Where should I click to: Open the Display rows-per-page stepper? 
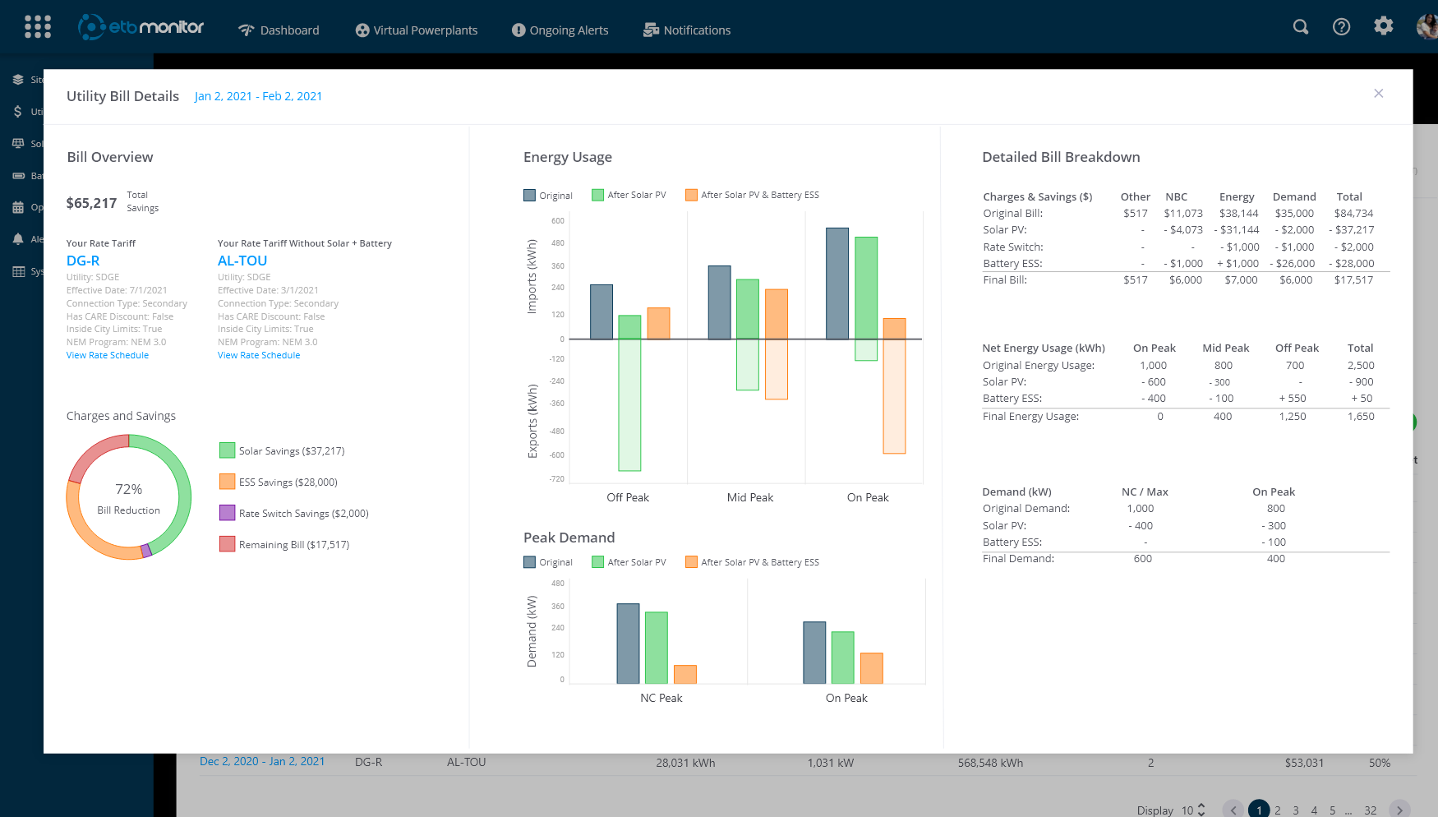[1200, 808]
